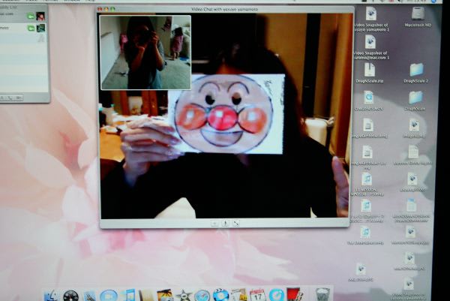The image size is (450, 301).
Task: Open Safari compass icon in the Dock
Action: coord(202,295)
